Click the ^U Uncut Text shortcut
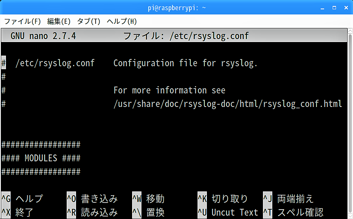Screen dimensions: 353x219 pos(228,213)
